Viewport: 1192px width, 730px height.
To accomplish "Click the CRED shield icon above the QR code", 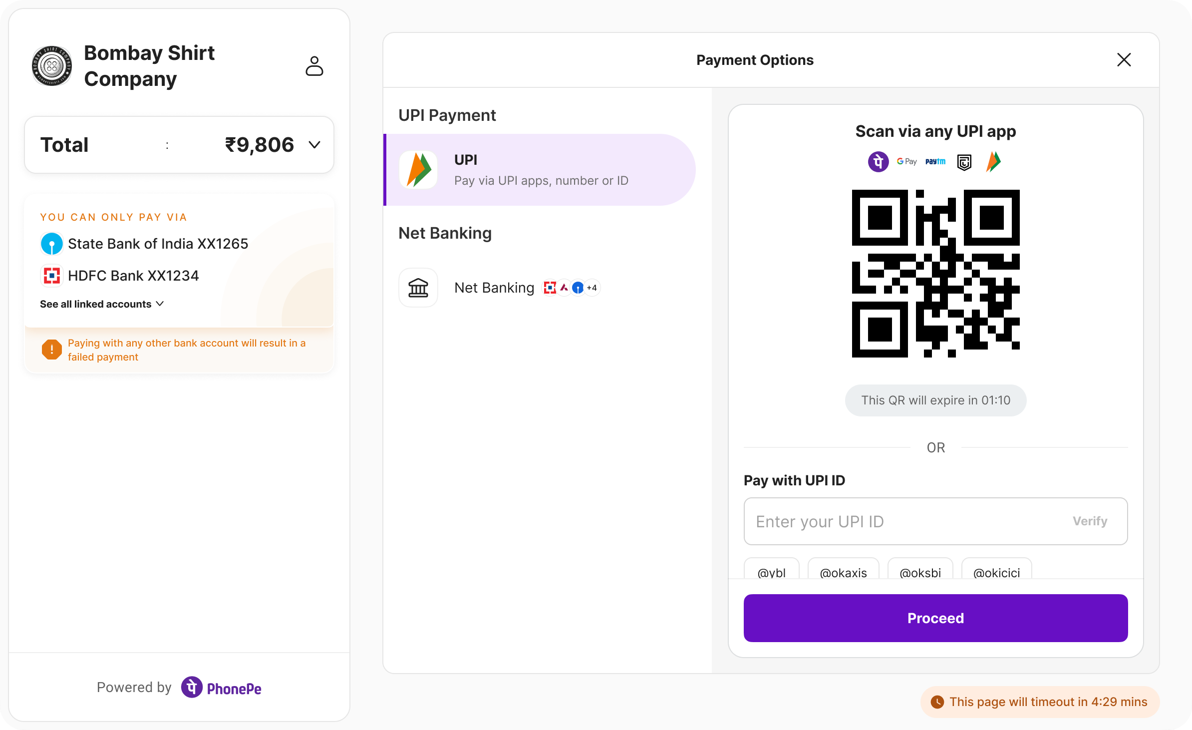I will tap(964, 162).
